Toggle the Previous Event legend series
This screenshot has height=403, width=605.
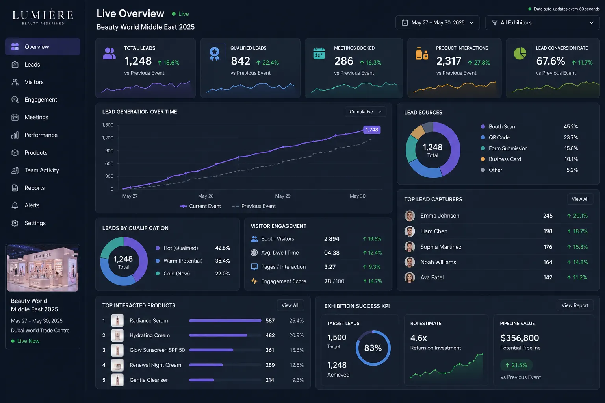pyautogui.click(x=254, y=206)
